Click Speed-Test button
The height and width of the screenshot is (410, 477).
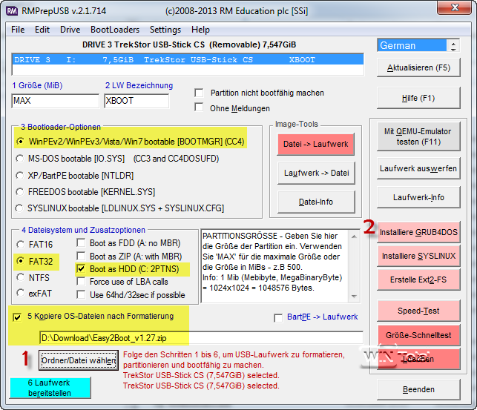(x=418, y=311)
